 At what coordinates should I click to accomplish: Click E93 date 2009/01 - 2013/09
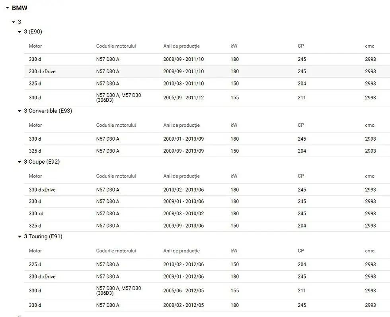(183, 139)
